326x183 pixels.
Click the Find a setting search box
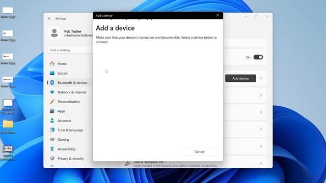point(70,50)
